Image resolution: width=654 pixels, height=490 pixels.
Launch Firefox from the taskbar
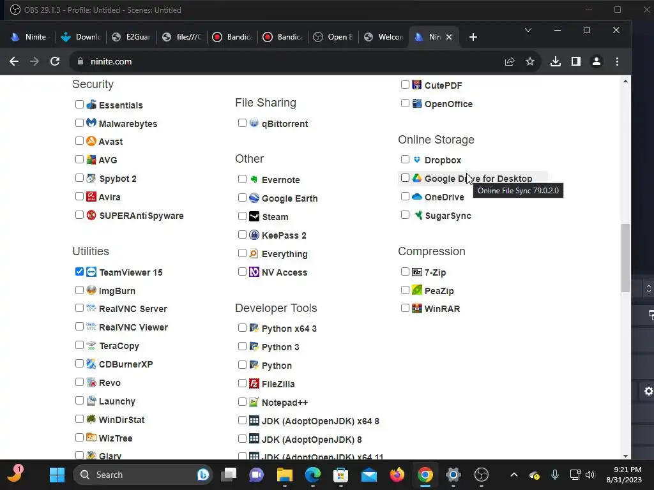coord(397,475)
